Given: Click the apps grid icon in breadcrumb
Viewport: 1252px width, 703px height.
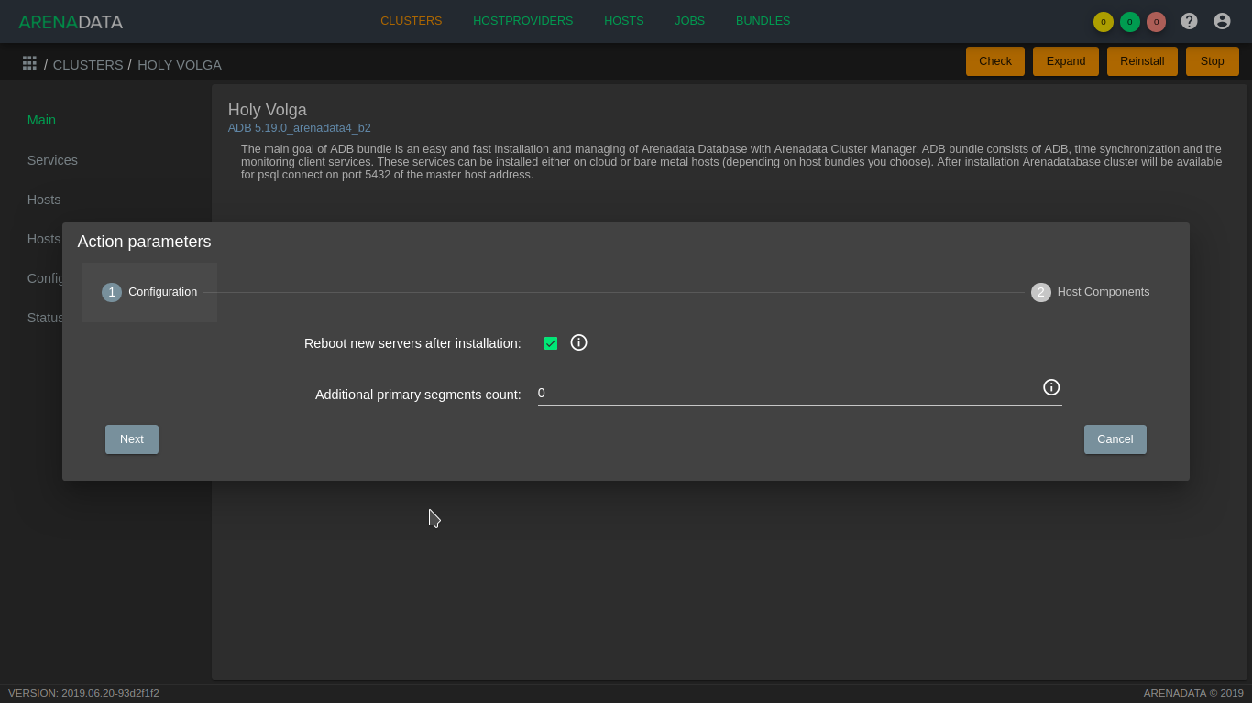Looking at the screenshot, I should [x=29, y=63].
